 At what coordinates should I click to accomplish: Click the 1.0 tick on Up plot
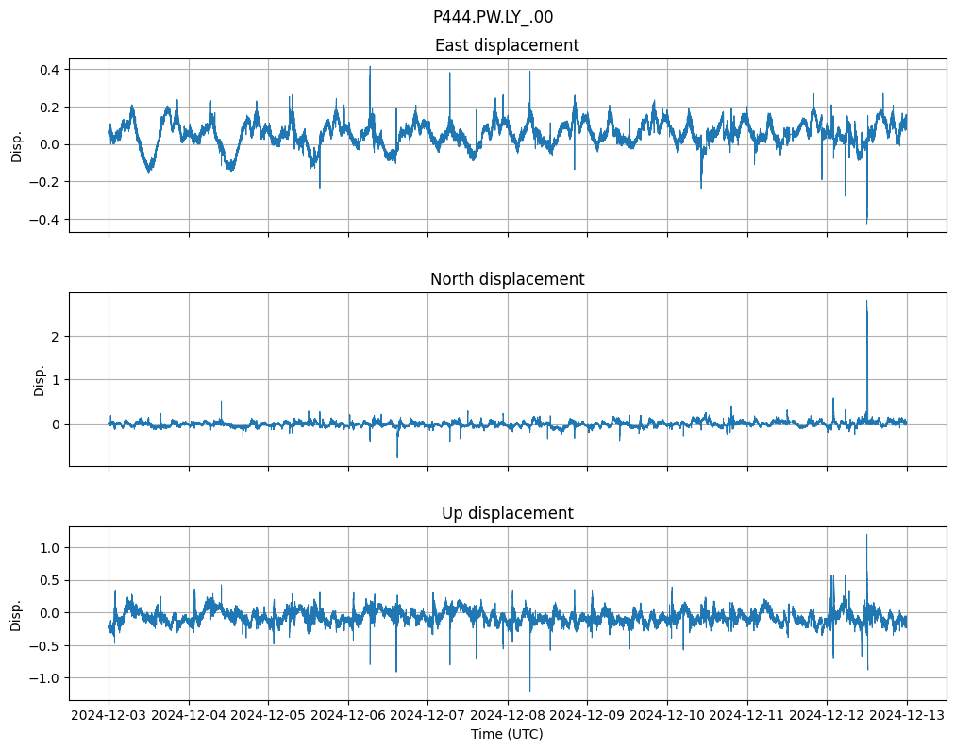[x=49, y=548]
